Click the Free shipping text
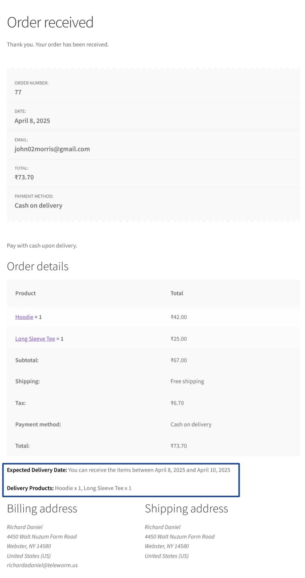This screenshot has height=578, width=305. tap(187, 382)
